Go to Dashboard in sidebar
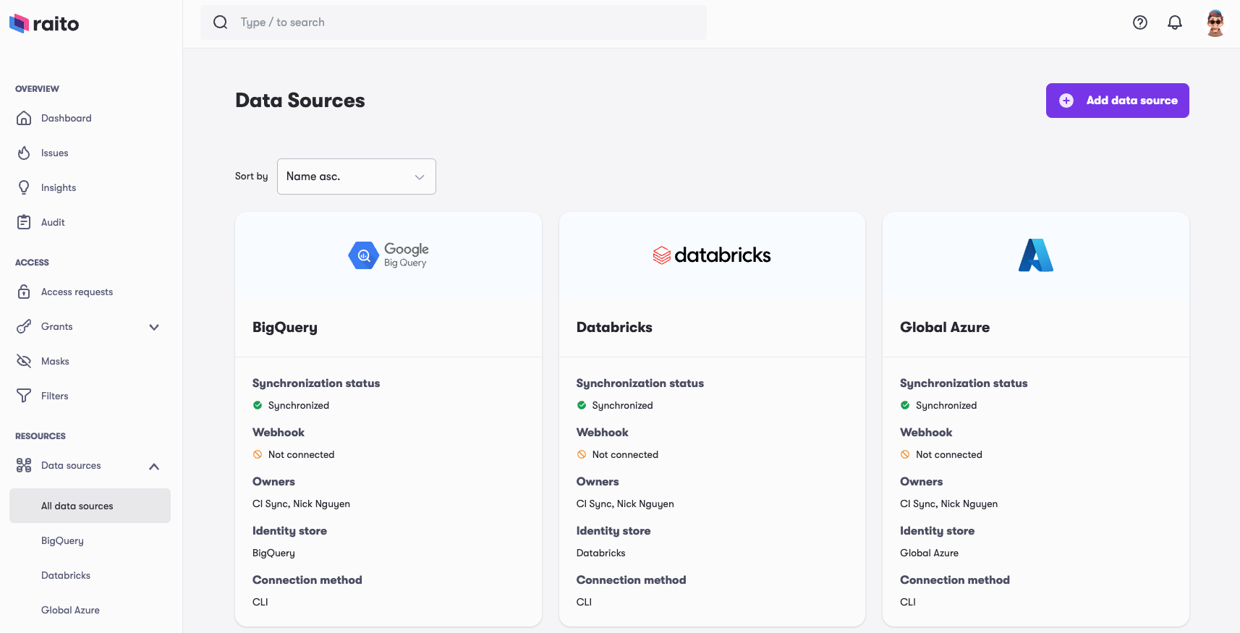 point(67,118)
